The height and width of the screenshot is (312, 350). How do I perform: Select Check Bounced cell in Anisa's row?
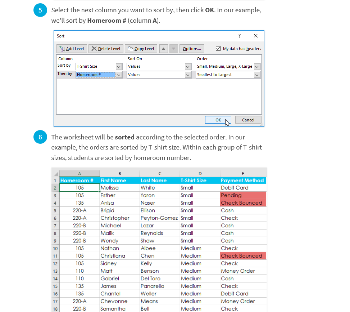point(243,203)
